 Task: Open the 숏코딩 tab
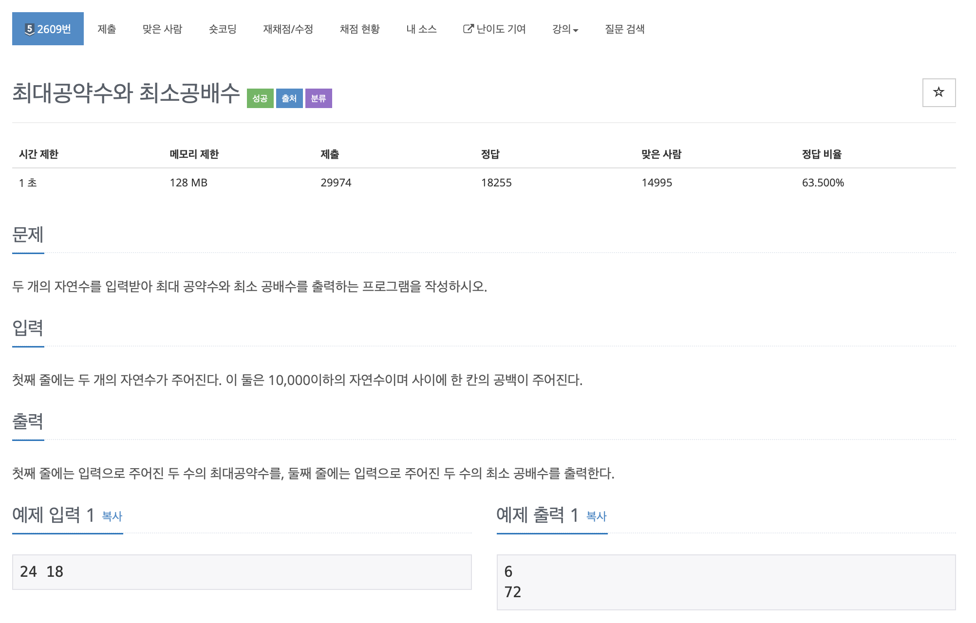point(223,29)
